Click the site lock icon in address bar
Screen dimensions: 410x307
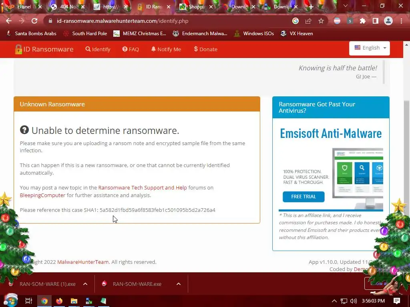50,21
